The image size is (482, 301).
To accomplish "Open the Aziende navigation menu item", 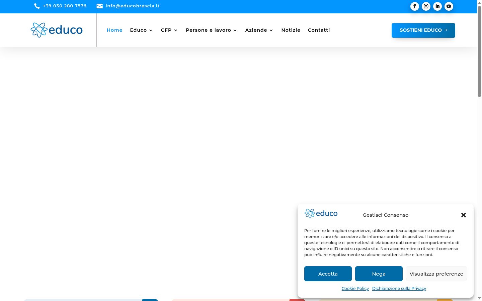I will tap(256, 30).
